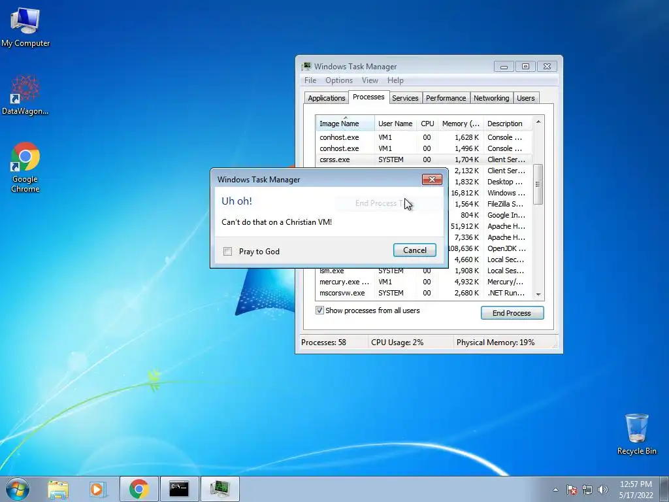Select the first conhost.exe row with 1,628 K
This screenshot has width=669, height=502.
(x=423, y=137)
